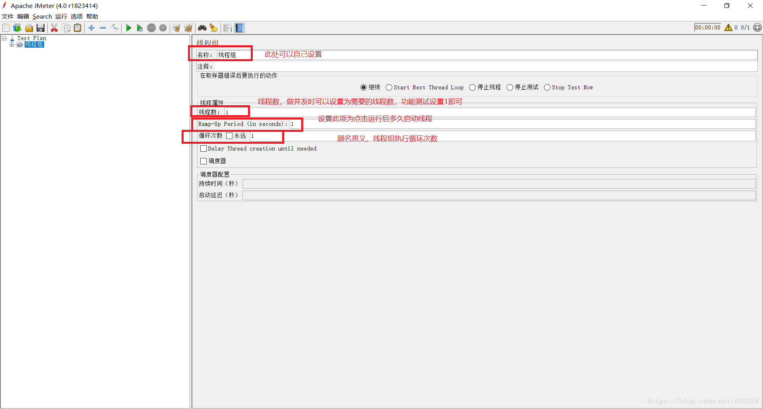Click the warning triangle log icon
Image resolution: width=763 pixels, height=409 pixels.
[x=728, y=27]
